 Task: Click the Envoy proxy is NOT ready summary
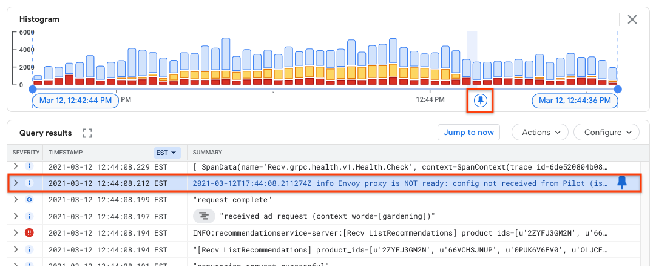pos(399,183)
